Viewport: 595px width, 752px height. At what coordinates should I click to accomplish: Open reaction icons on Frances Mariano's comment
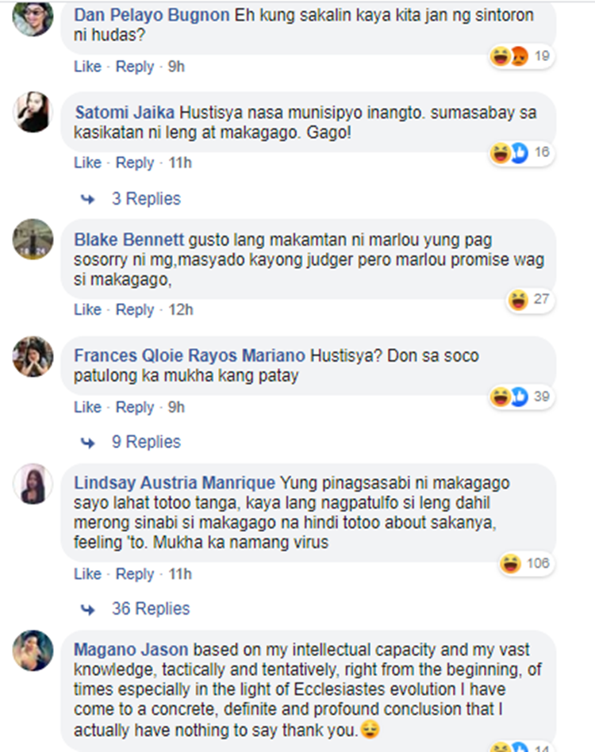[x=521, y=397]
